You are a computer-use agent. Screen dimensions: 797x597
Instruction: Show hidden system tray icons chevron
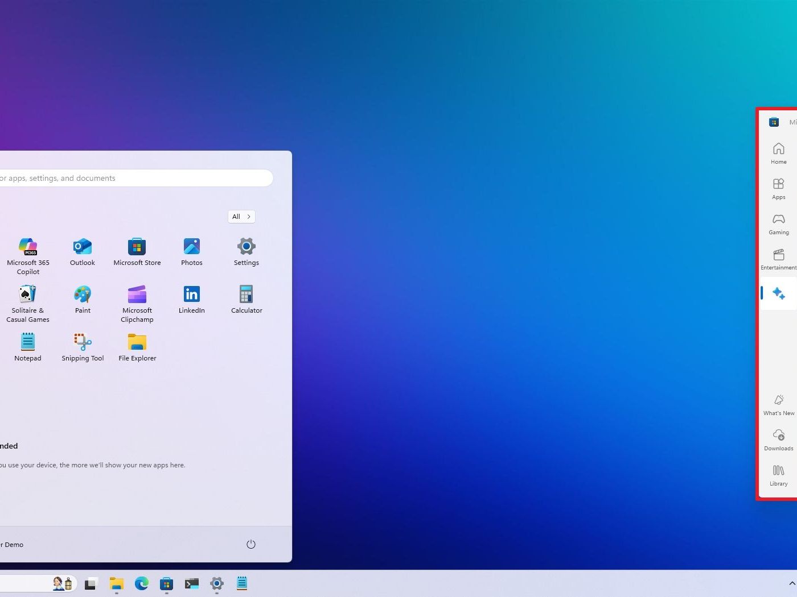(x=792, y=583)
